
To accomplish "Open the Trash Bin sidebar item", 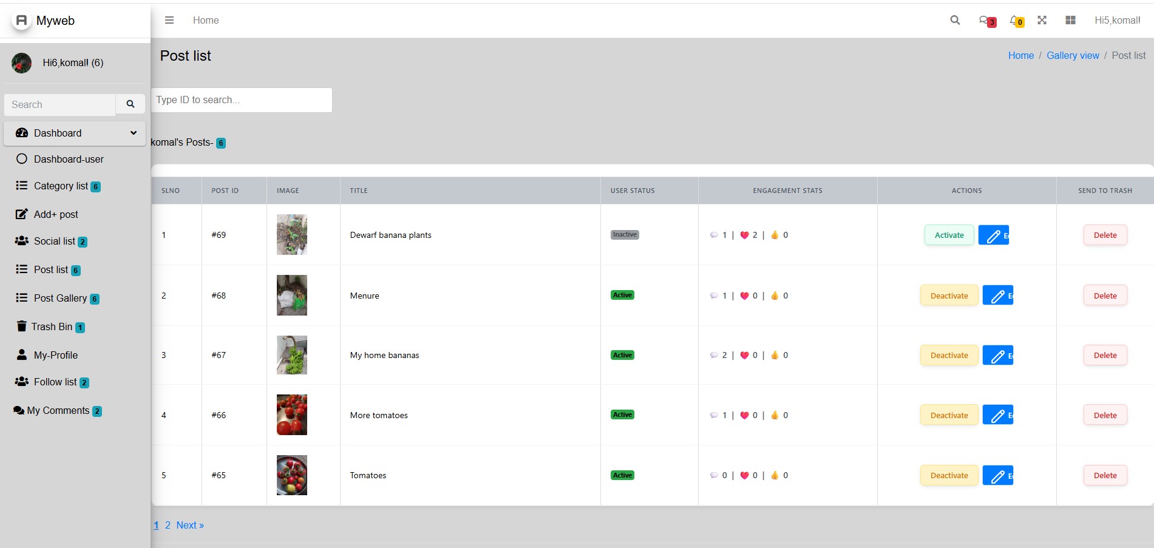I will coord(50,326).
